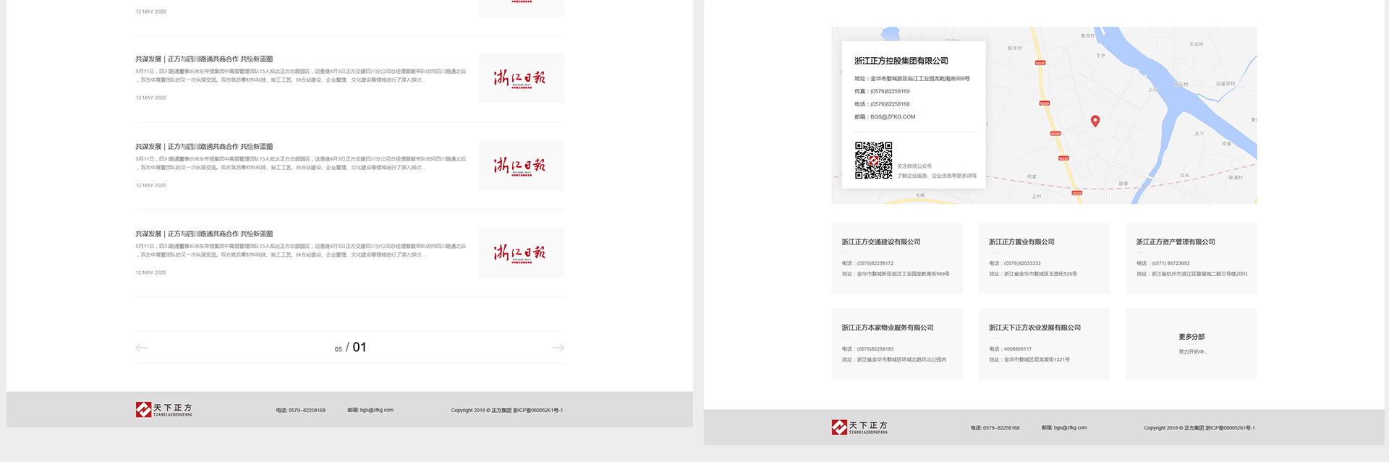This screenshot has width=1389, height=462.
Task: Open the 浙江正方本家物业服务有限公司 card
Action: point(896,344)
